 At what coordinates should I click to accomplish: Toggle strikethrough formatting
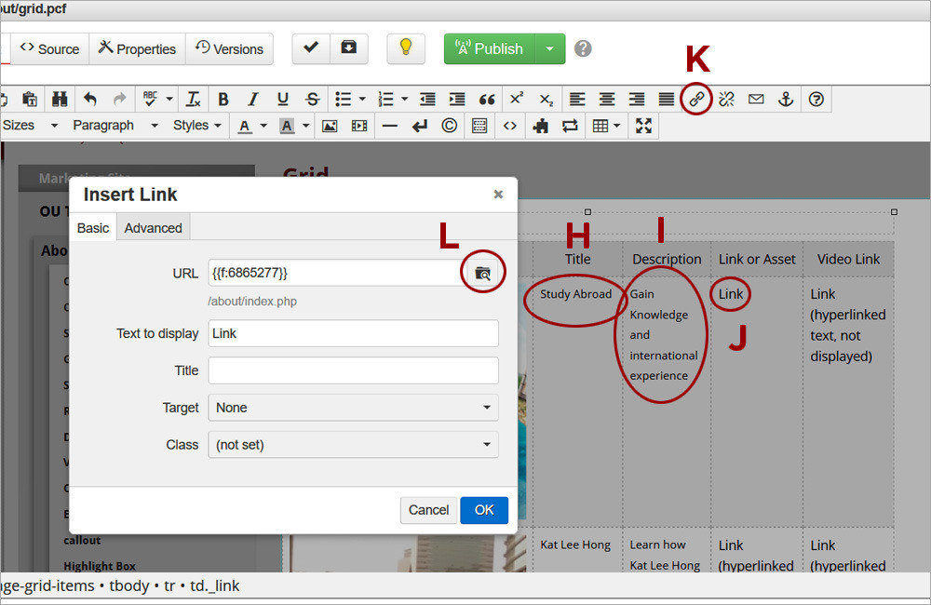[313, 100]
